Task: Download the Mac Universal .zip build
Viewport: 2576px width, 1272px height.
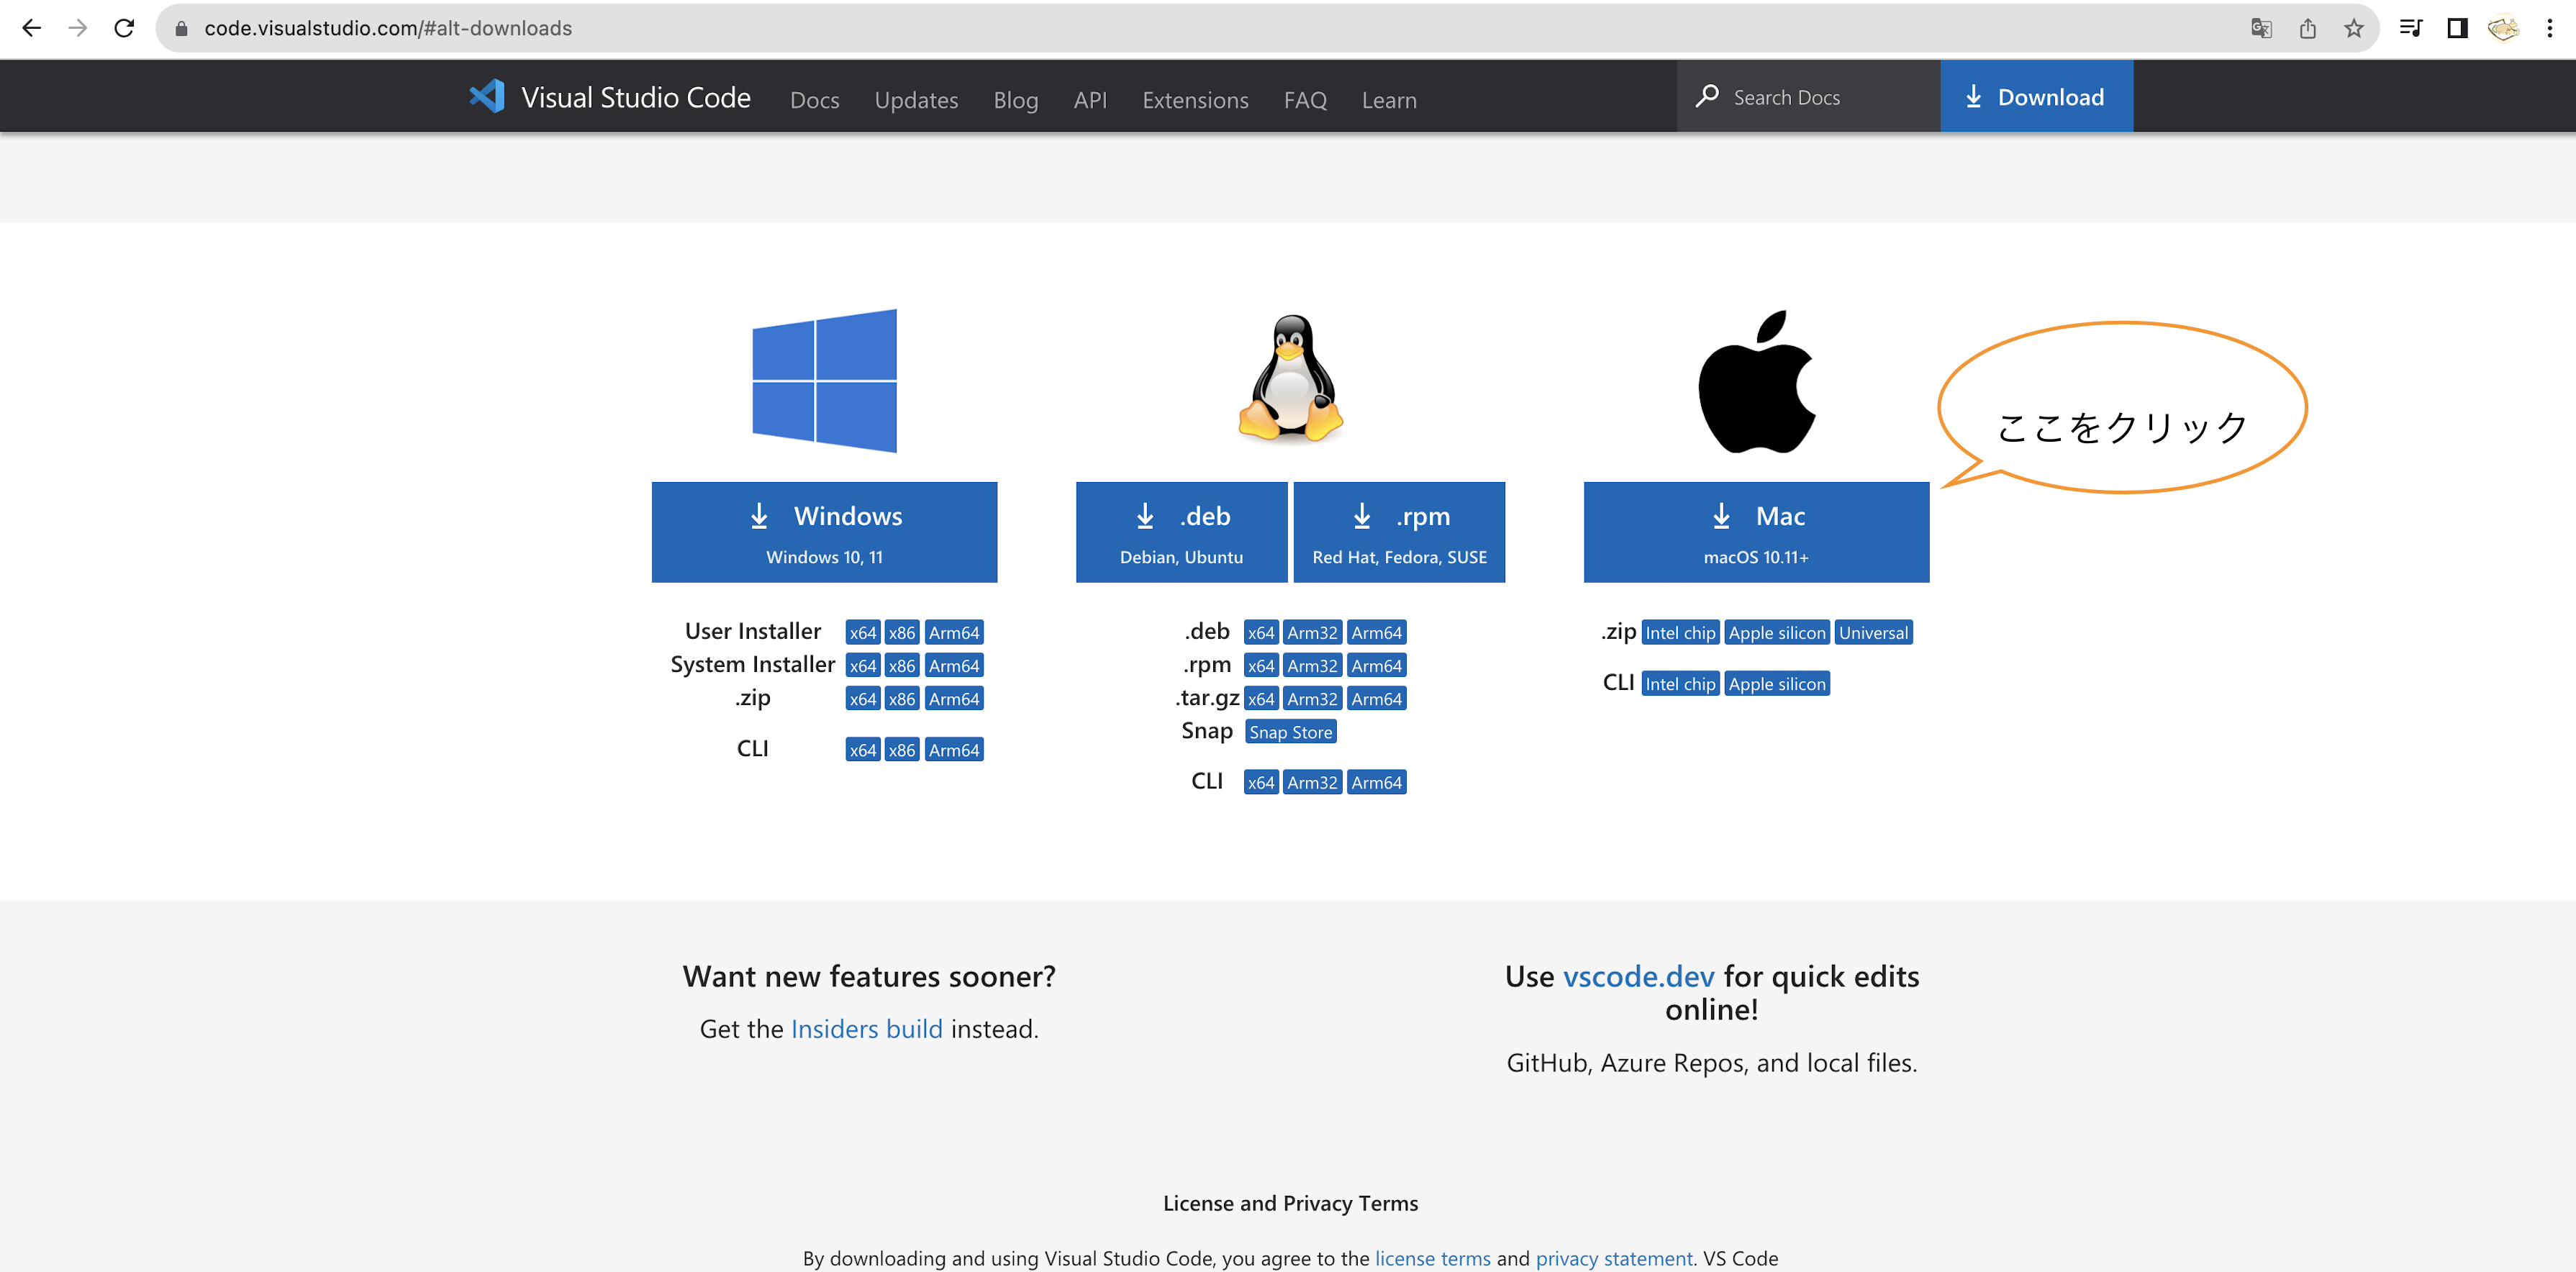Action: click(1872, 631)
